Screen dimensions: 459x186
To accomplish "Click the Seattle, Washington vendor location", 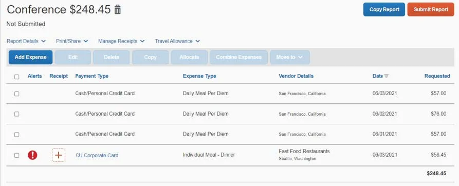I will [x=298, y=159].
